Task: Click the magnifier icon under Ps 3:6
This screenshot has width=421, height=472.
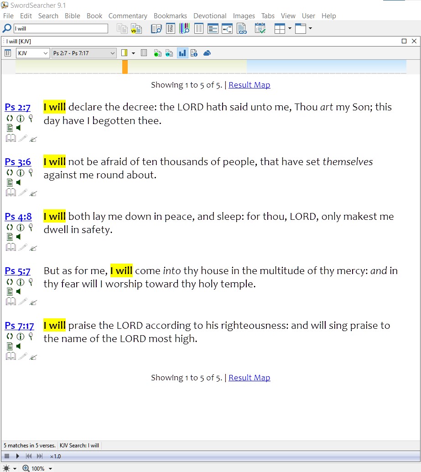Action: 31,173
